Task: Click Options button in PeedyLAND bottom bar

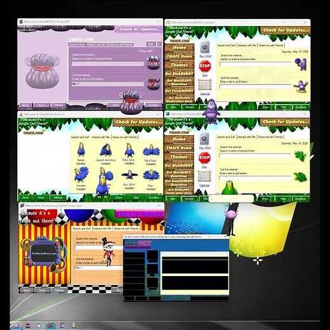Action: pyautogui.click(x=189, y=199)
